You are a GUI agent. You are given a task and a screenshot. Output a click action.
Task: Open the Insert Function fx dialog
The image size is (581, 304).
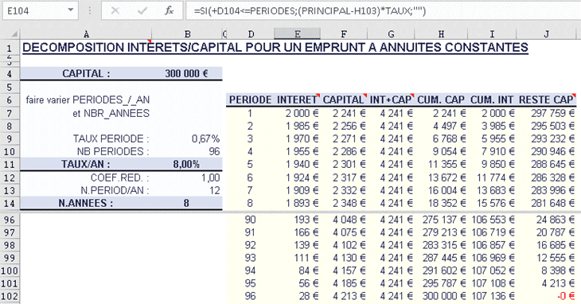pos(170,10)
